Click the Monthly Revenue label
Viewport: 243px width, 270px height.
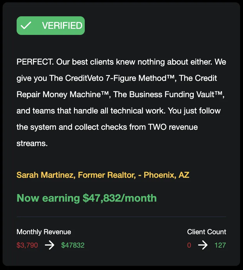click(44, 232)
